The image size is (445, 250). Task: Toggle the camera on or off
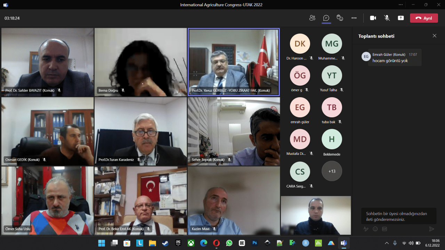(x=373, y=18)
